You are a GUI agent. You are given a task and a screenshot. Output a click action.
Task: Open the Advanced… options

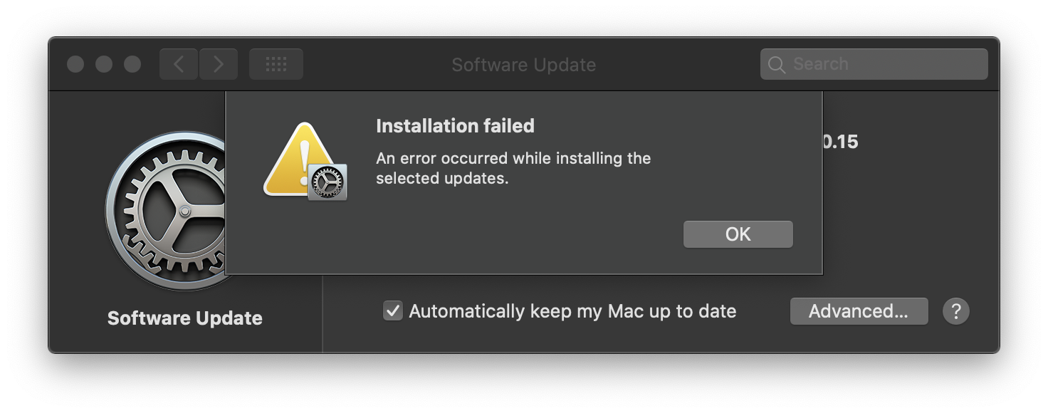point(859,311)
